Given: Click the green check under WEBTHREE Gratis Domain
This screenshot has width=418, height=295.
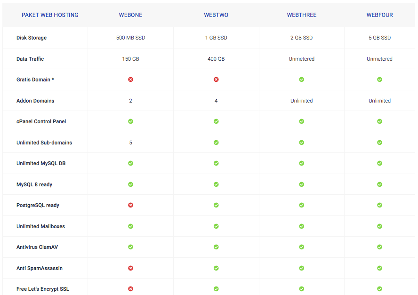Looking at the screenshot, I should 301,80.
